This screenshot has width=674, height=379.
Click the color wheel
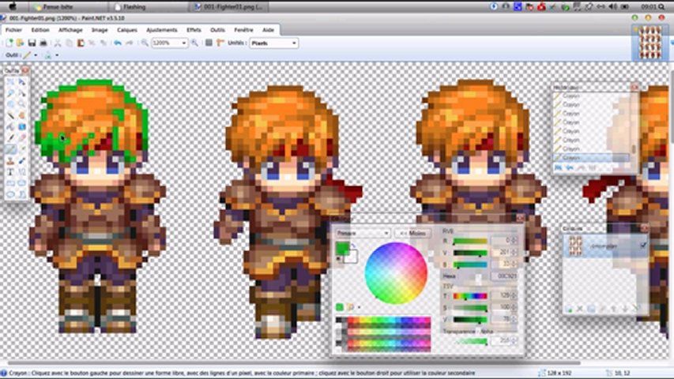pyautogui.click(x=396, y=273)
